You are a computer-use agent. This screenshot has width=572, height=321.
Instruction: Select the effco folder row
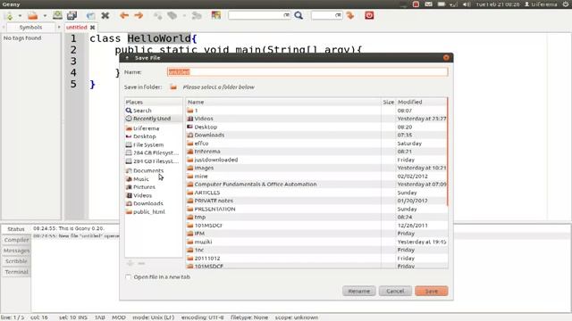315,144
